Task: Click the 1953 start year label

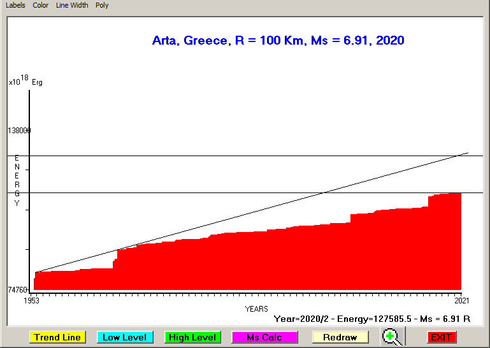Action: coord(32,300)
